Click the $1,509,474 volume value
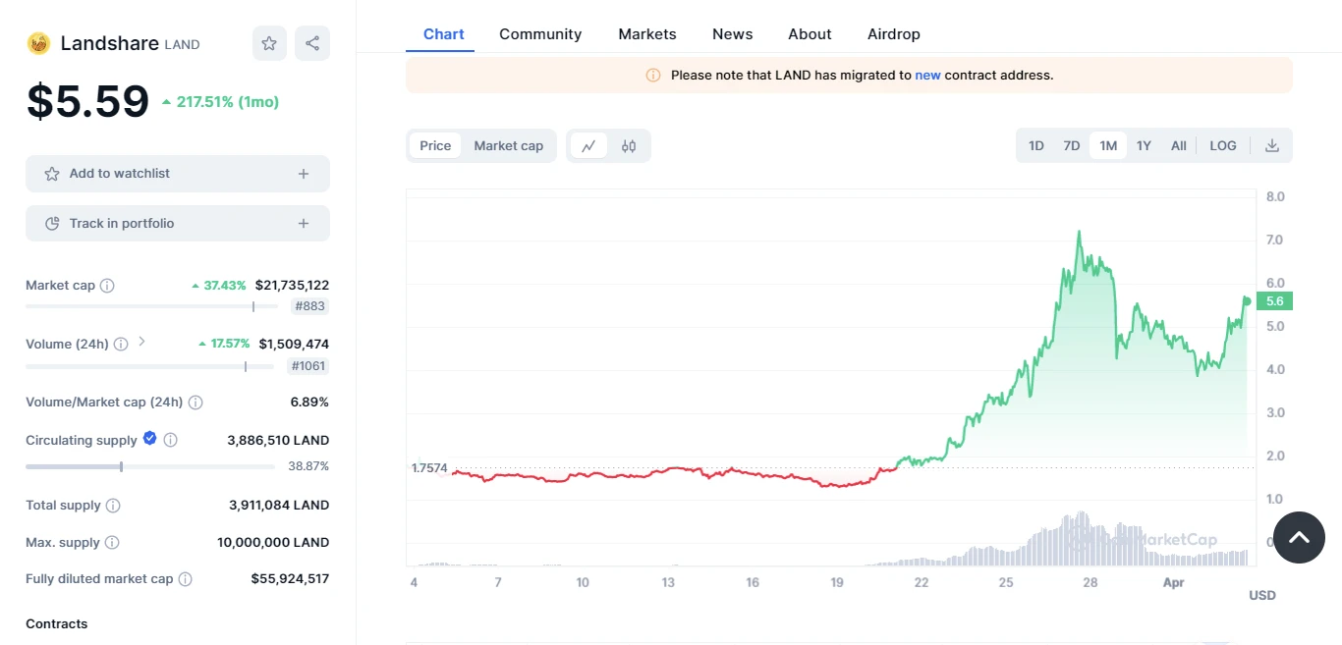 point(294,345)
